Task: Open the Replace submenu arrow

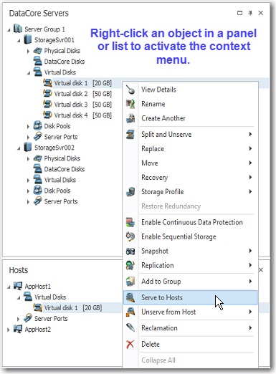Action: click(x=250, y=148)
